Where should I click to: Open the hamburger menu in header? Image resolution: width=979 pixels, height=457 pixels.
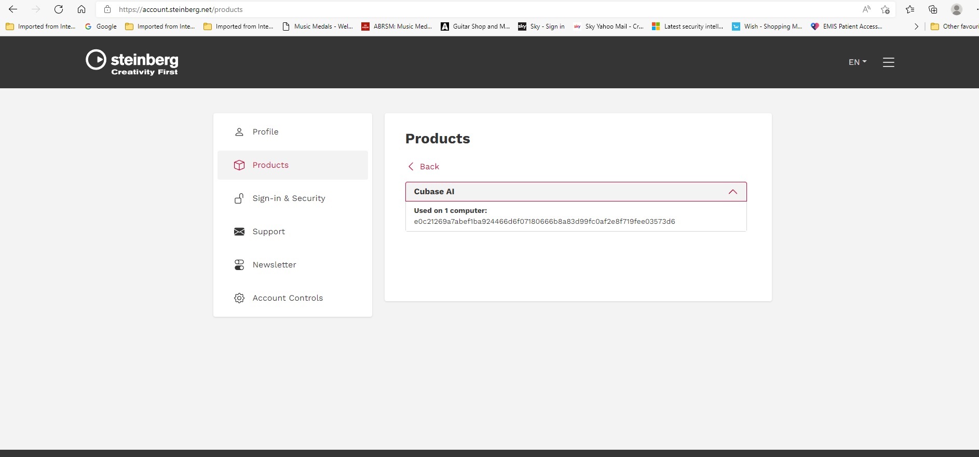(888, 62)
